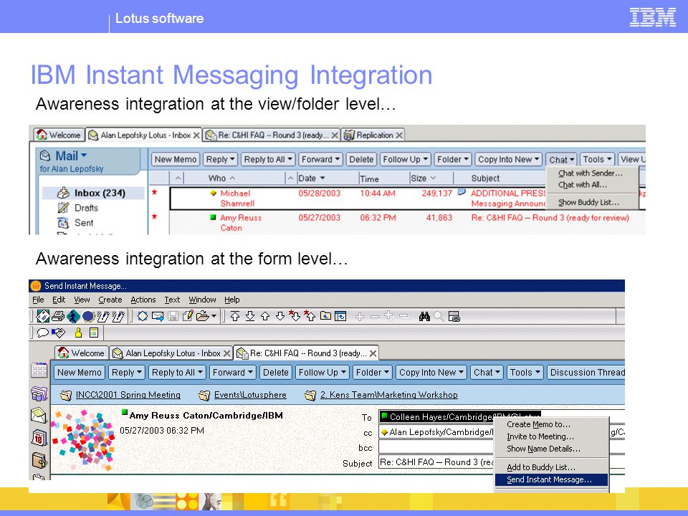The width and height of the screenshot is (688, 516).
Task: Click the green lined list icon in the toolbar
Action: (x=93, y=333)
